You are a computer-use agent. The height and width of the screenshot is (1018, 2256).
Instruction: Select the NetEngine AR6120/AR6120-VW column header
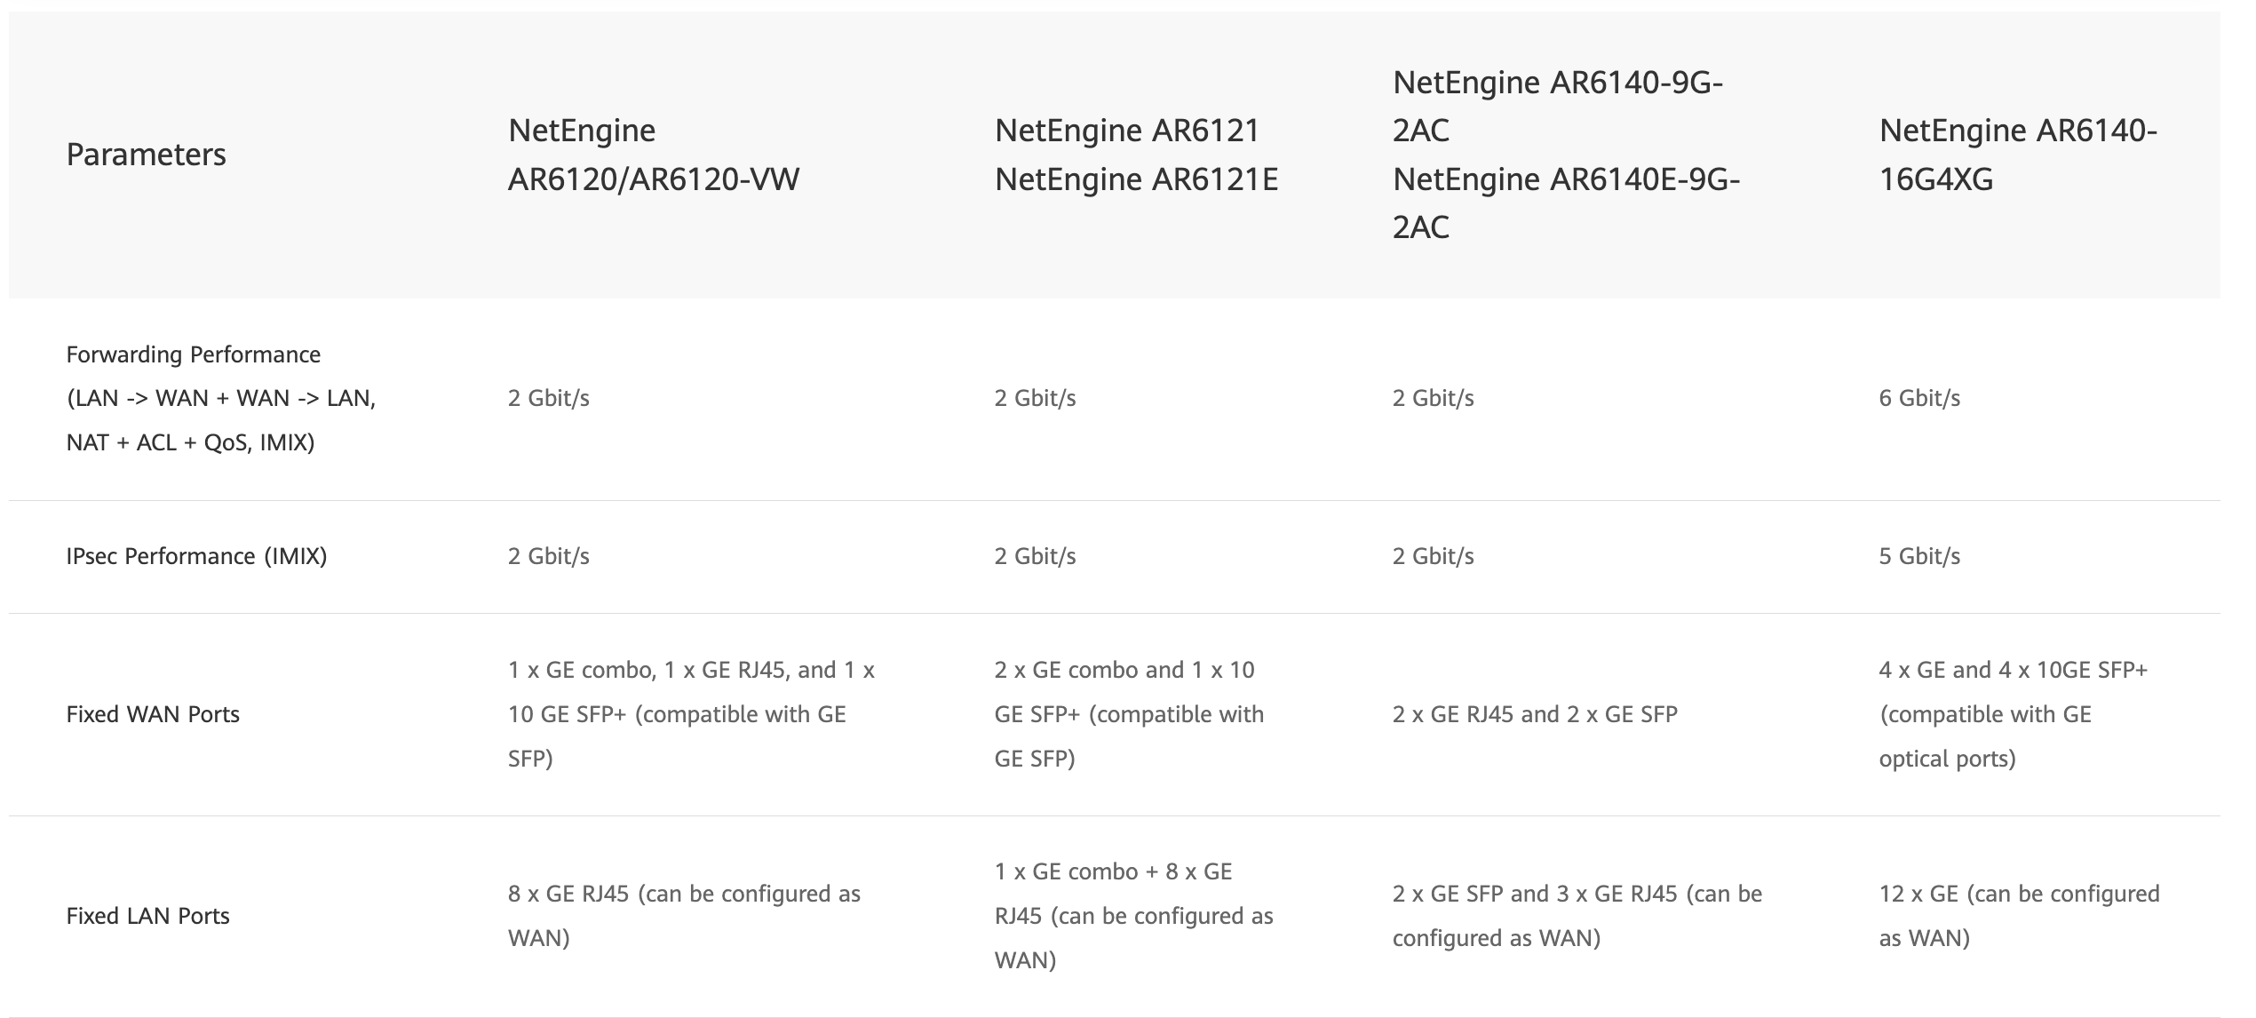point(653,155)
